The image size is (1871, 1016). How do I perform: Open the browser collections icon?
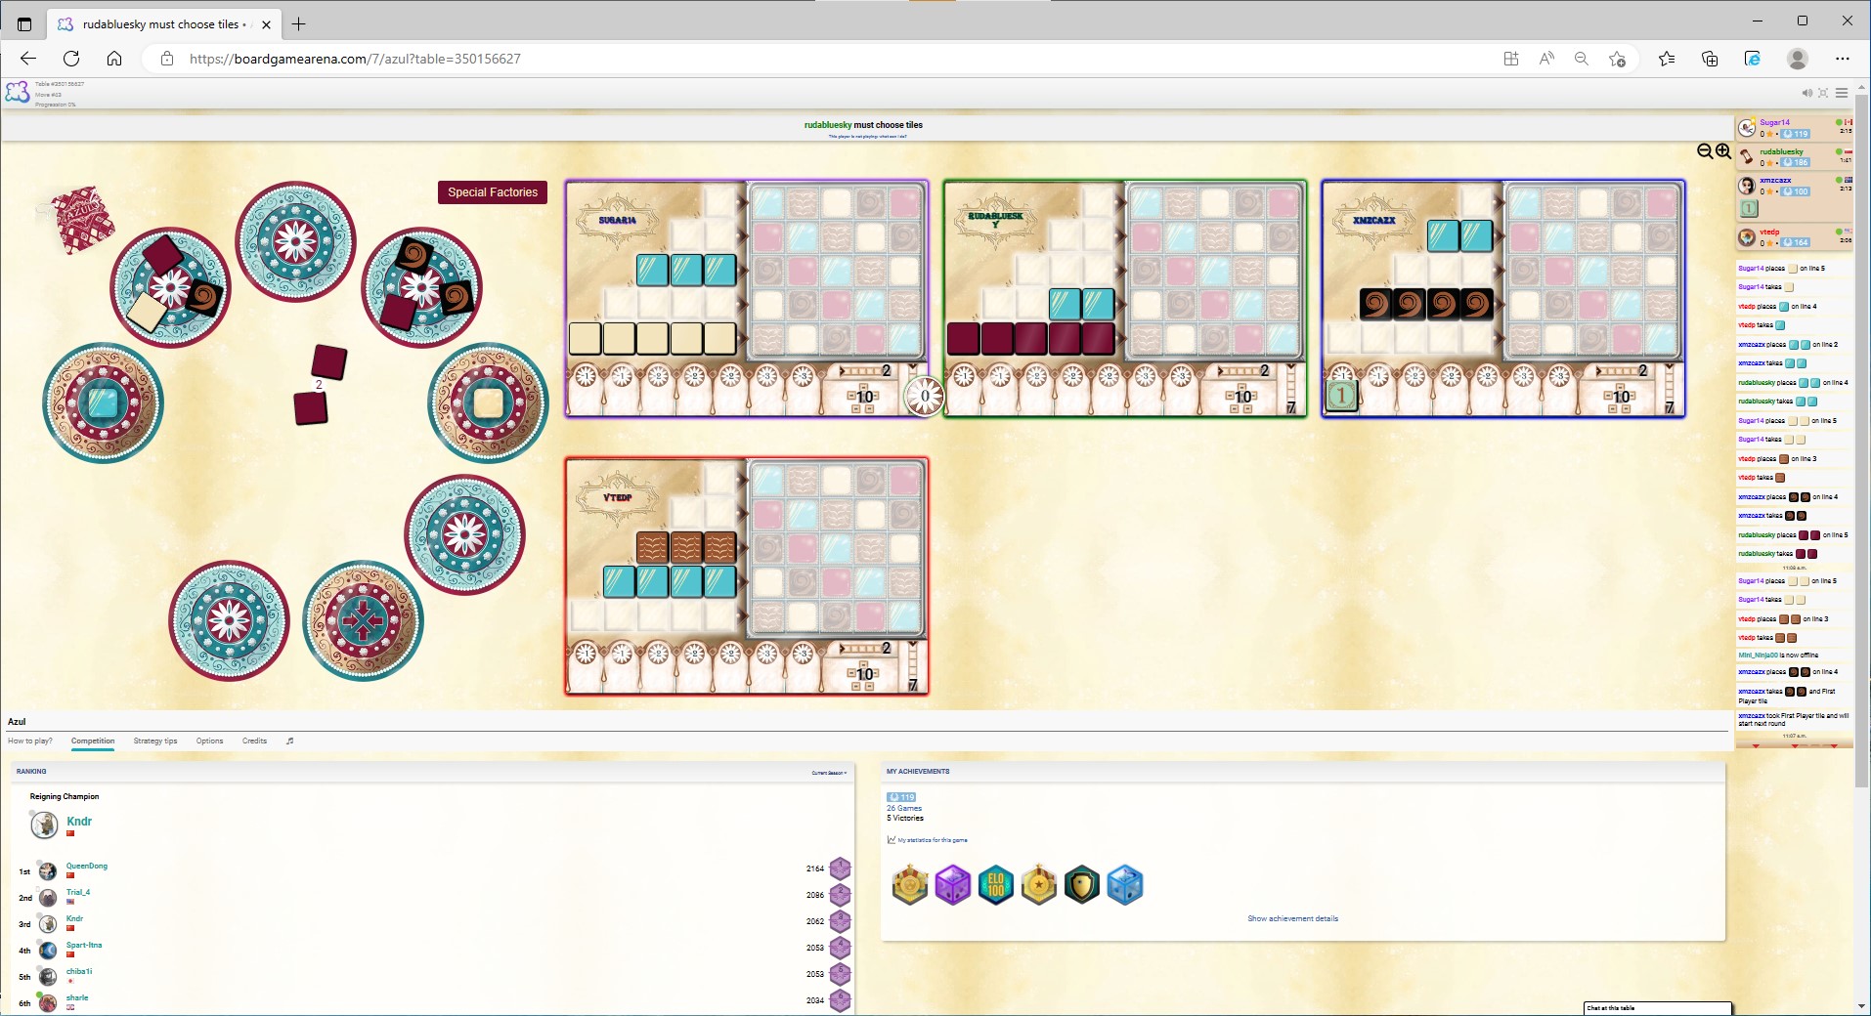click(1710, 59)
